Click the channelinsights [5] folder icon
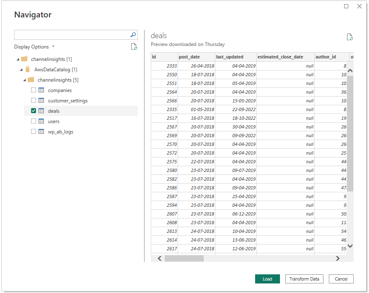Viewport: 369px width, 293px height. (x=31, y=80)
